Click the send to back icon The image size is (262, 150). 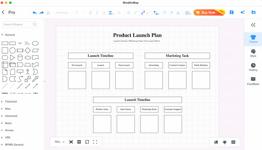click(x=171, y=13)
